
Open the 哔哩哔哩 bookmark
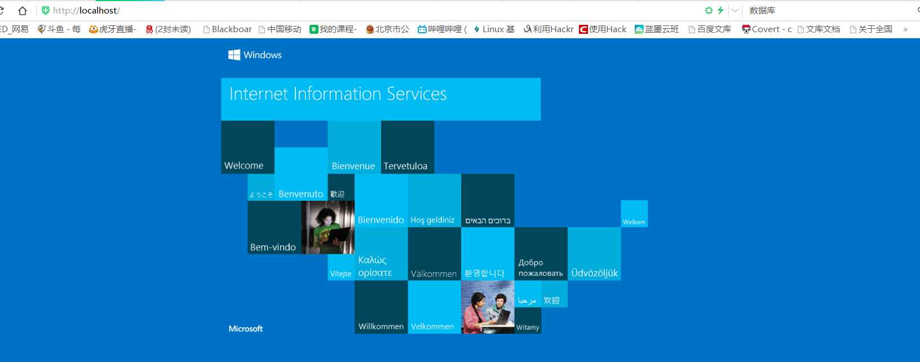pyautogui.click(x=442, y=29)
